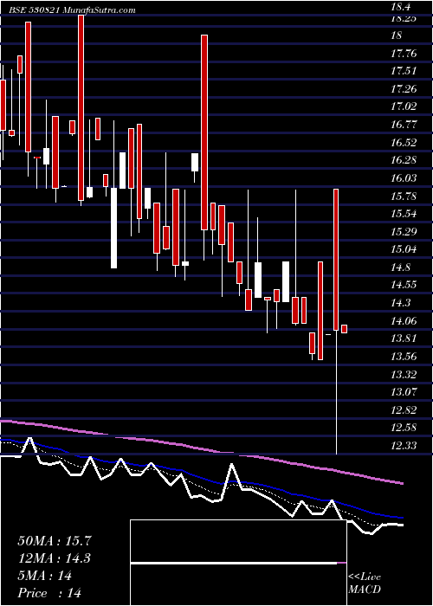433x606 pixels.
Task: Select the 13.07 price axis label
Action: (404, 392)
